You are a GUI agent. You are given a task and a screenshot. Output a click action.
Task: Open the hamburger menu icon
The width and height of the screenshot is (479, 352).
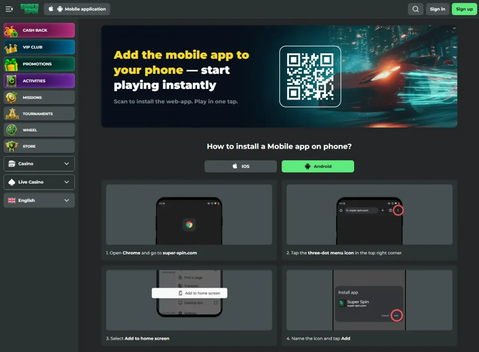click(9, 9)
